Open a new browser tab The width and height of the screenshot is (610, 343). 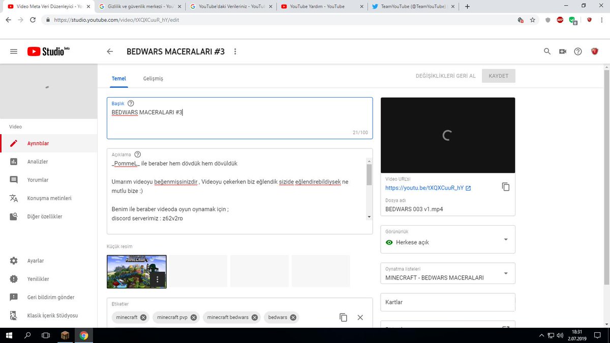pyautogui.click(x=467, y=6)
